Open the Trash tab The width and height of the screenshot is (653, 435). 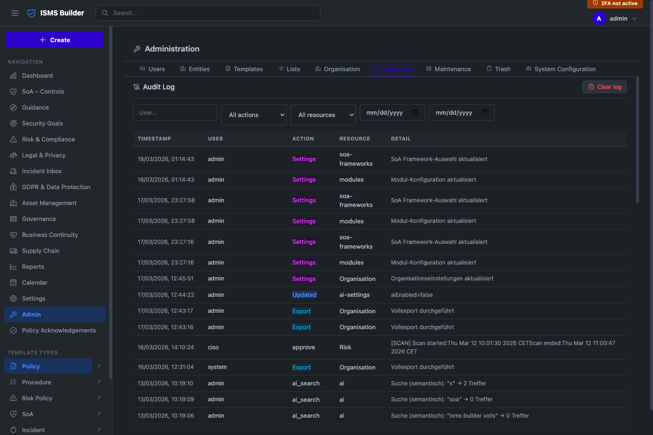point(498,69)
